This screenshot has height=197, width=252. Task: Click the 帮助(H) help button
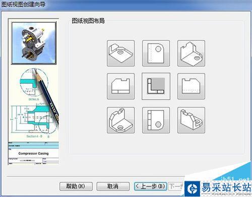tap(76, 186)
